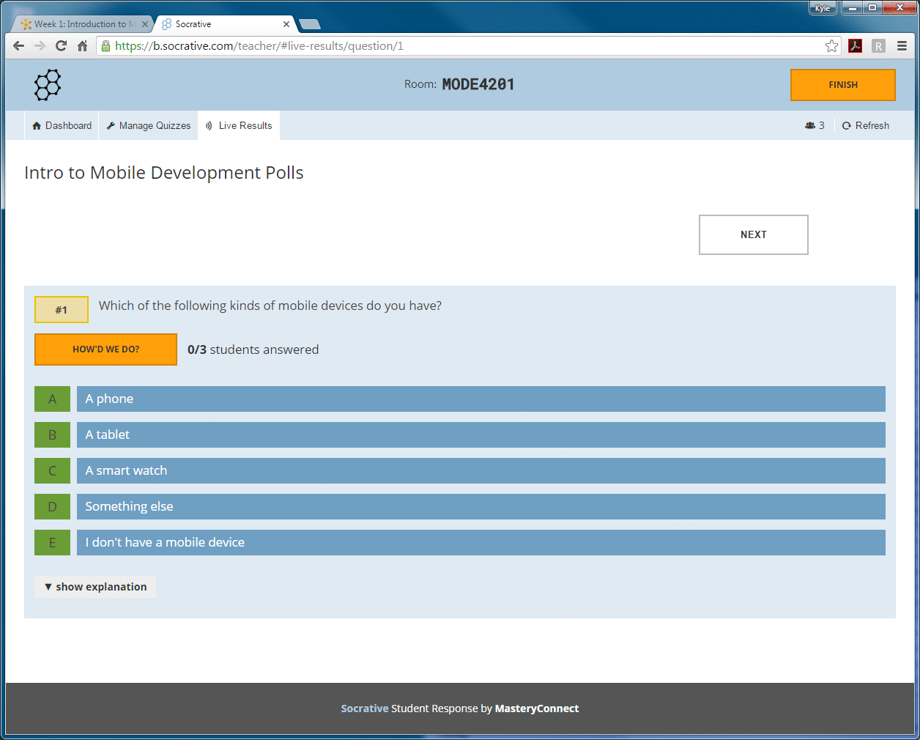Open the Dashboard menu item
920x740 pixels.
(62, 125)
